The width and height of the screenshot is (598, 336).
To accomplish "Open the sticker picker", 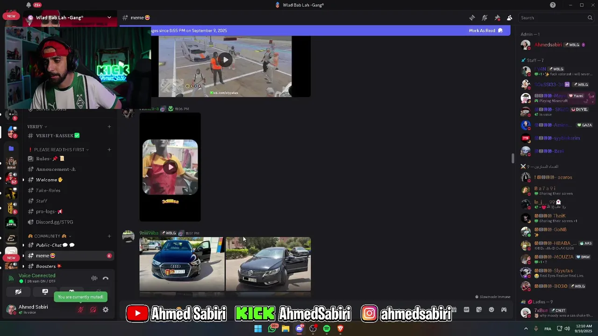I will coord(479,309).
